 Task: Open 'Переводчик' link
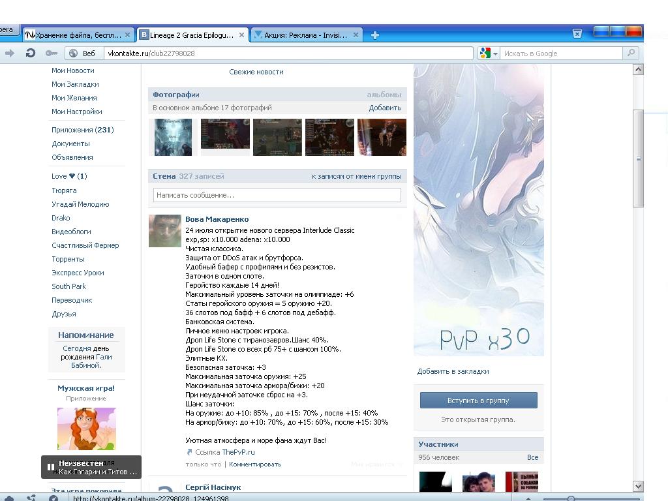[72, 300]
